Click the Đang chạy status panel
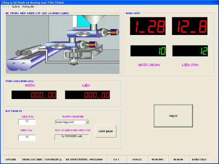The image size is (219, 164). pos(199,160)
